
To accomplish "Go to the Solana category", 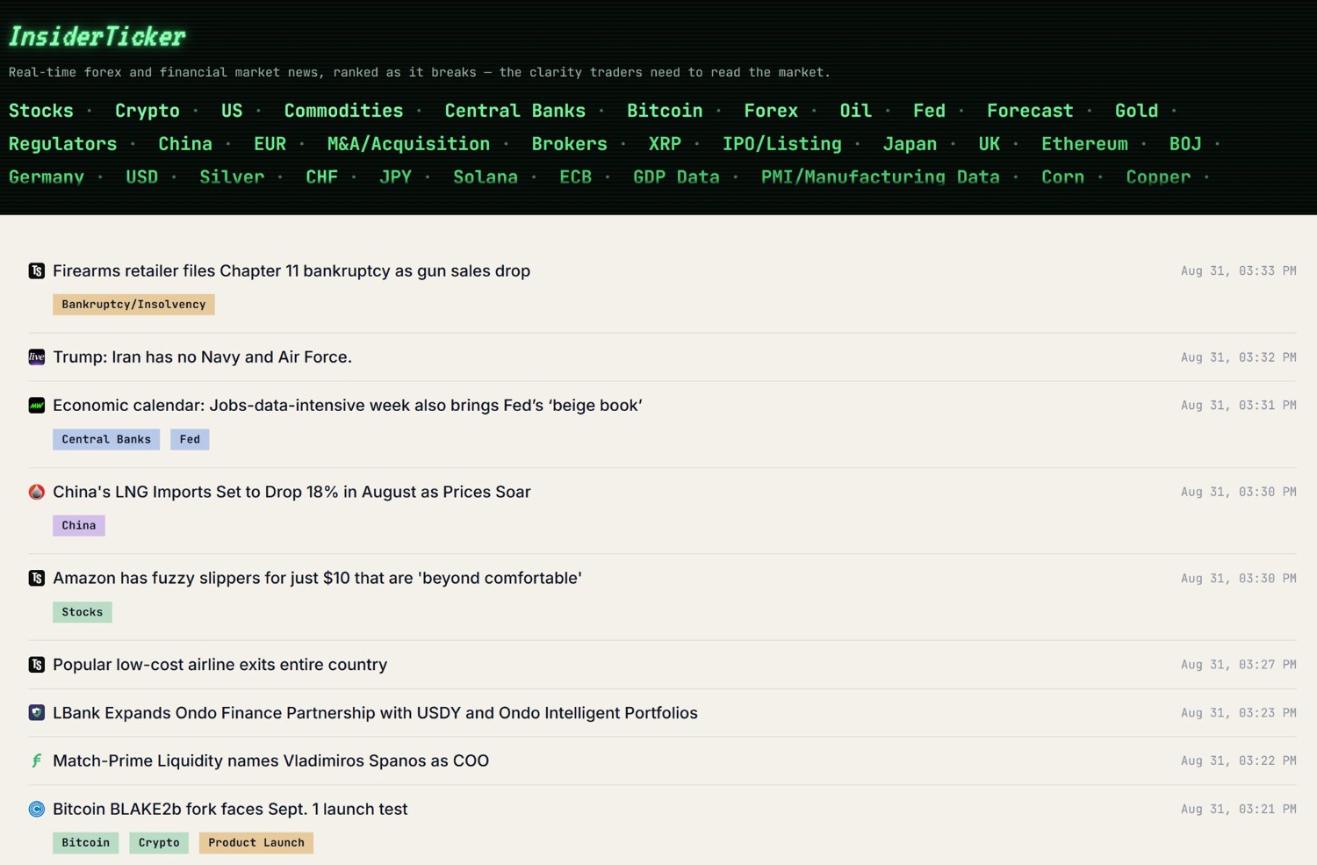I will [486, 177].
